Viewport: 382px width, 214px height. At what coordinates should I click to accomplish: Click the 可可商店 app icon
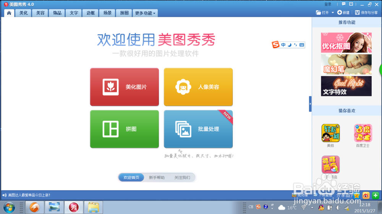330,165
